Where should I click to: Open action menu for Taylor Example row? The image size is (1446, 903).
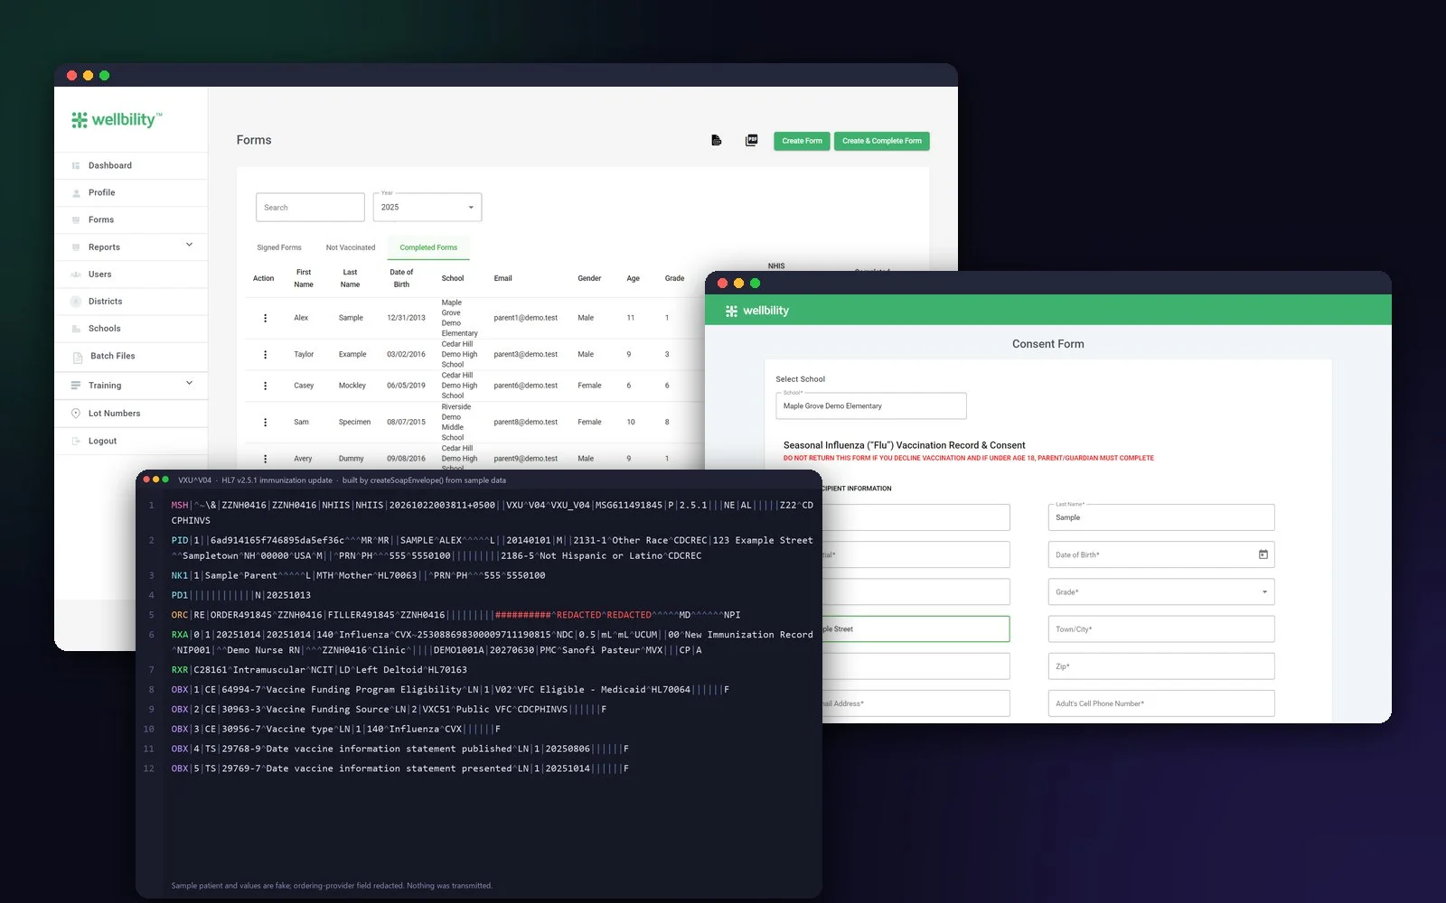click(x=265, y=355)
